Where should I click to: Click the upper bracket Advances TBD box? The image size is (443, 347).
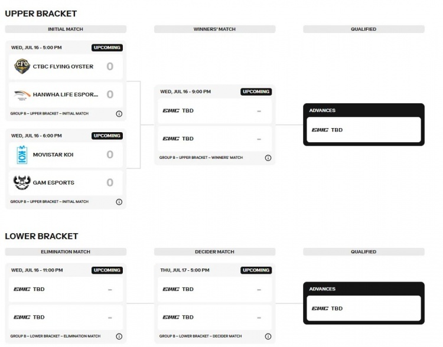(364, 130)
